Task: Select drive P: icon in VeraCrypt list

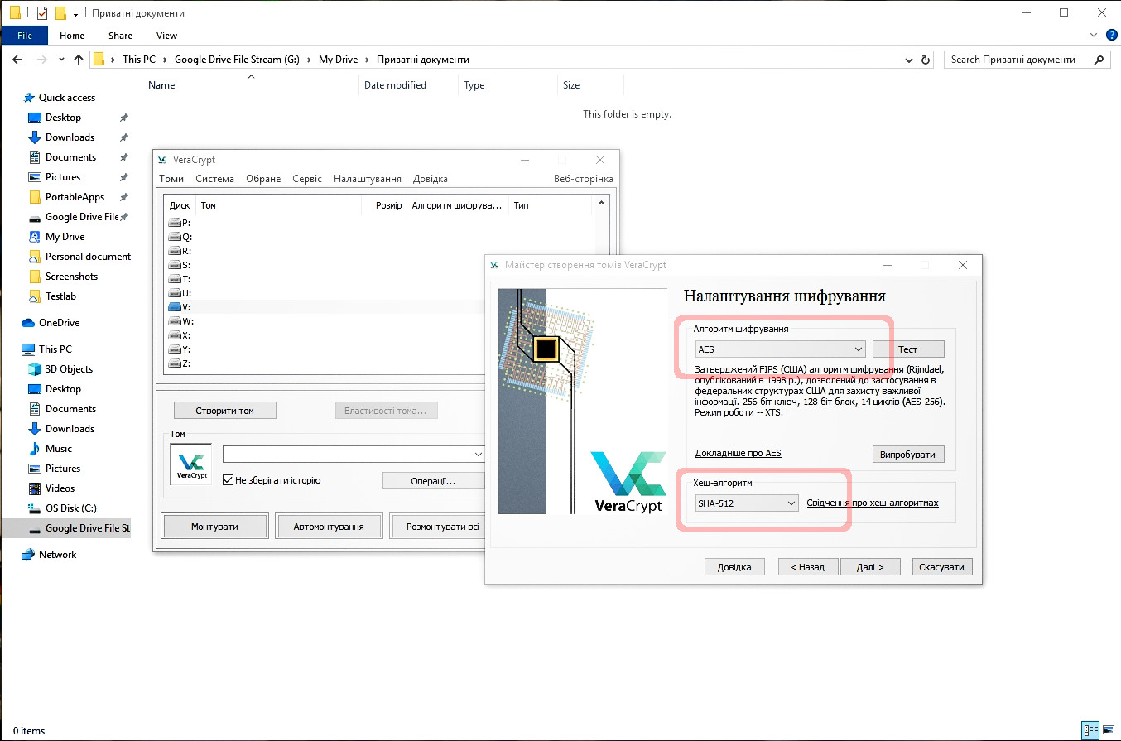Action: (174, 223)
